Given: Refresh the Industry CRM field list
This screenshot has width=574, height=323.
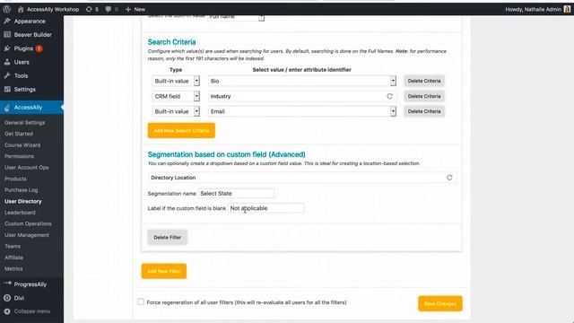Looking at the screenshot, I should tap(389, 96).
